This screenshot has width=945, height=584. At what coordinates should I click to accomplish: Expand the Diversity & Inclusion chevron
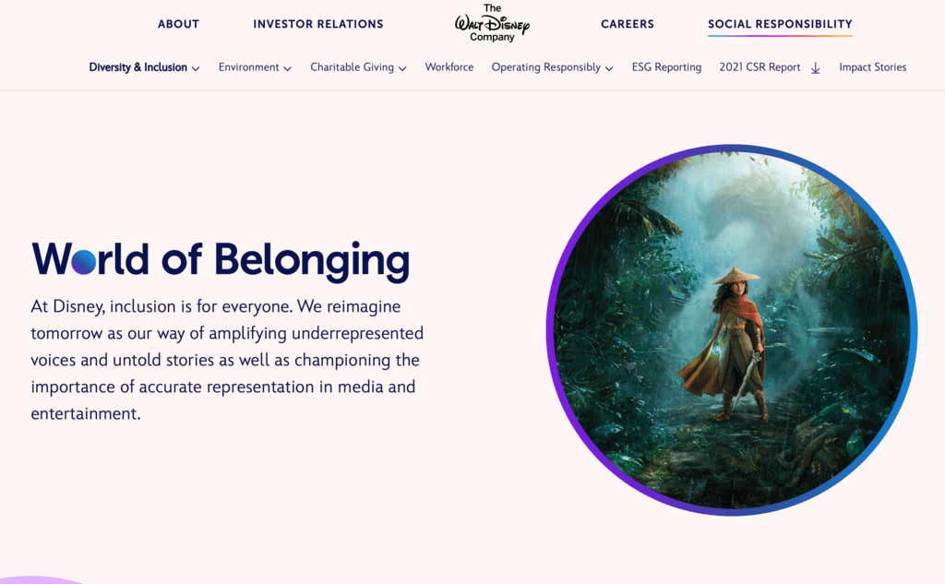coord(196,68)
